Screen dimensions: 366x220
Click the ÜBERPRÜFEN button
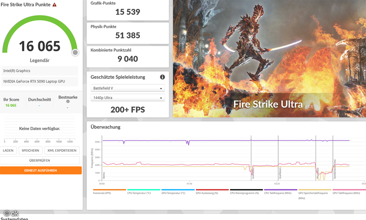pyautogui.click(x=40, y=160)
